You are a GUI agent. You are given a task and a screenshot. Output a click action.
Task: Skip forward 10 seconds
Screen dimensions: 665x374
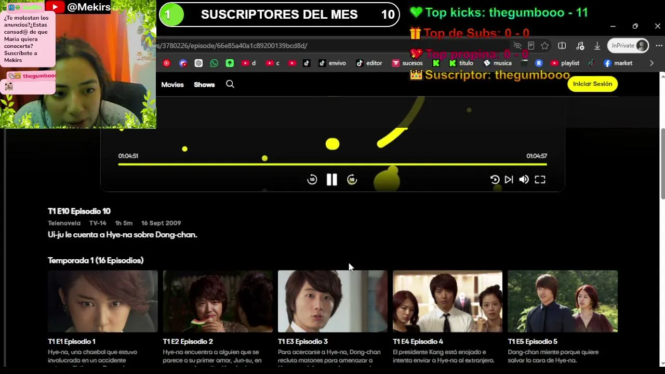coord(352,180)
